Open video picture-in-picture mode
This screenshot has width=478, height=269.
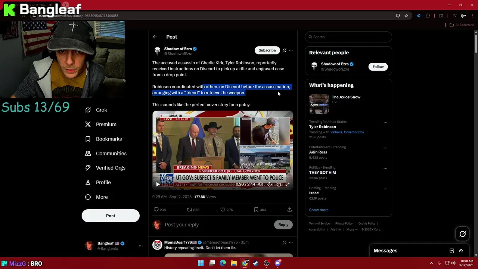point(279,184)
